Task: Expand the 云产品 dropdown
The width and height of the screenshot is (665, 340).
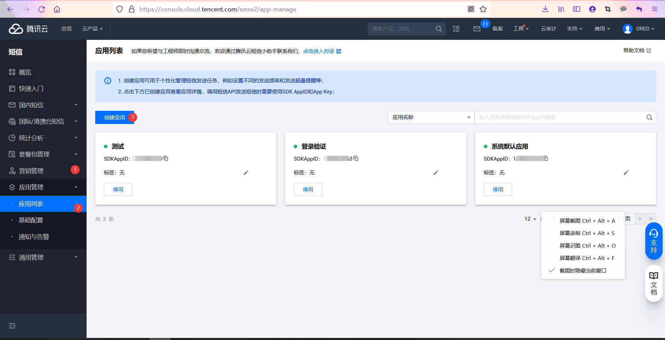Action: point(92,29)
